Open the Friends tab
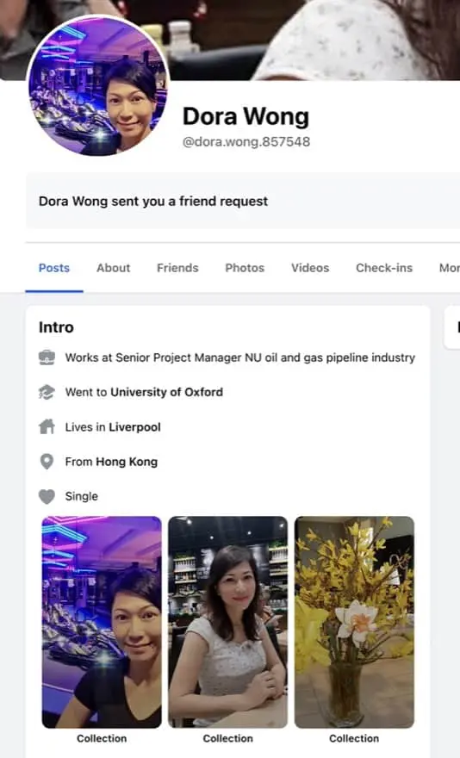The image size is (460, 758). [x=177, y=268]
